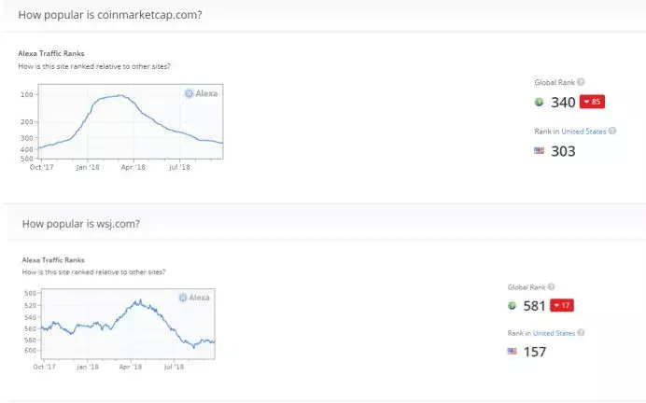Click the US flag icon beside rank 157
646x403 pixels.
(512, 352)
